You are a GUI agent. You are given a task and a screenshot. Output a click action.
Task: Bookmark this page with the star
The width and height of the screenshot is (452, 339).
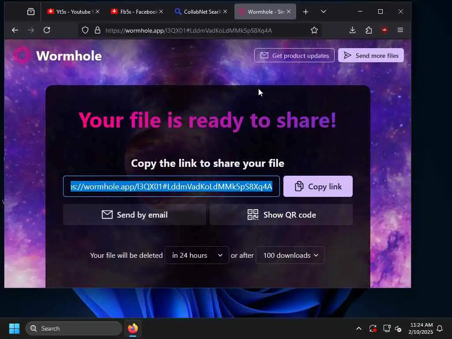[314, 30]
